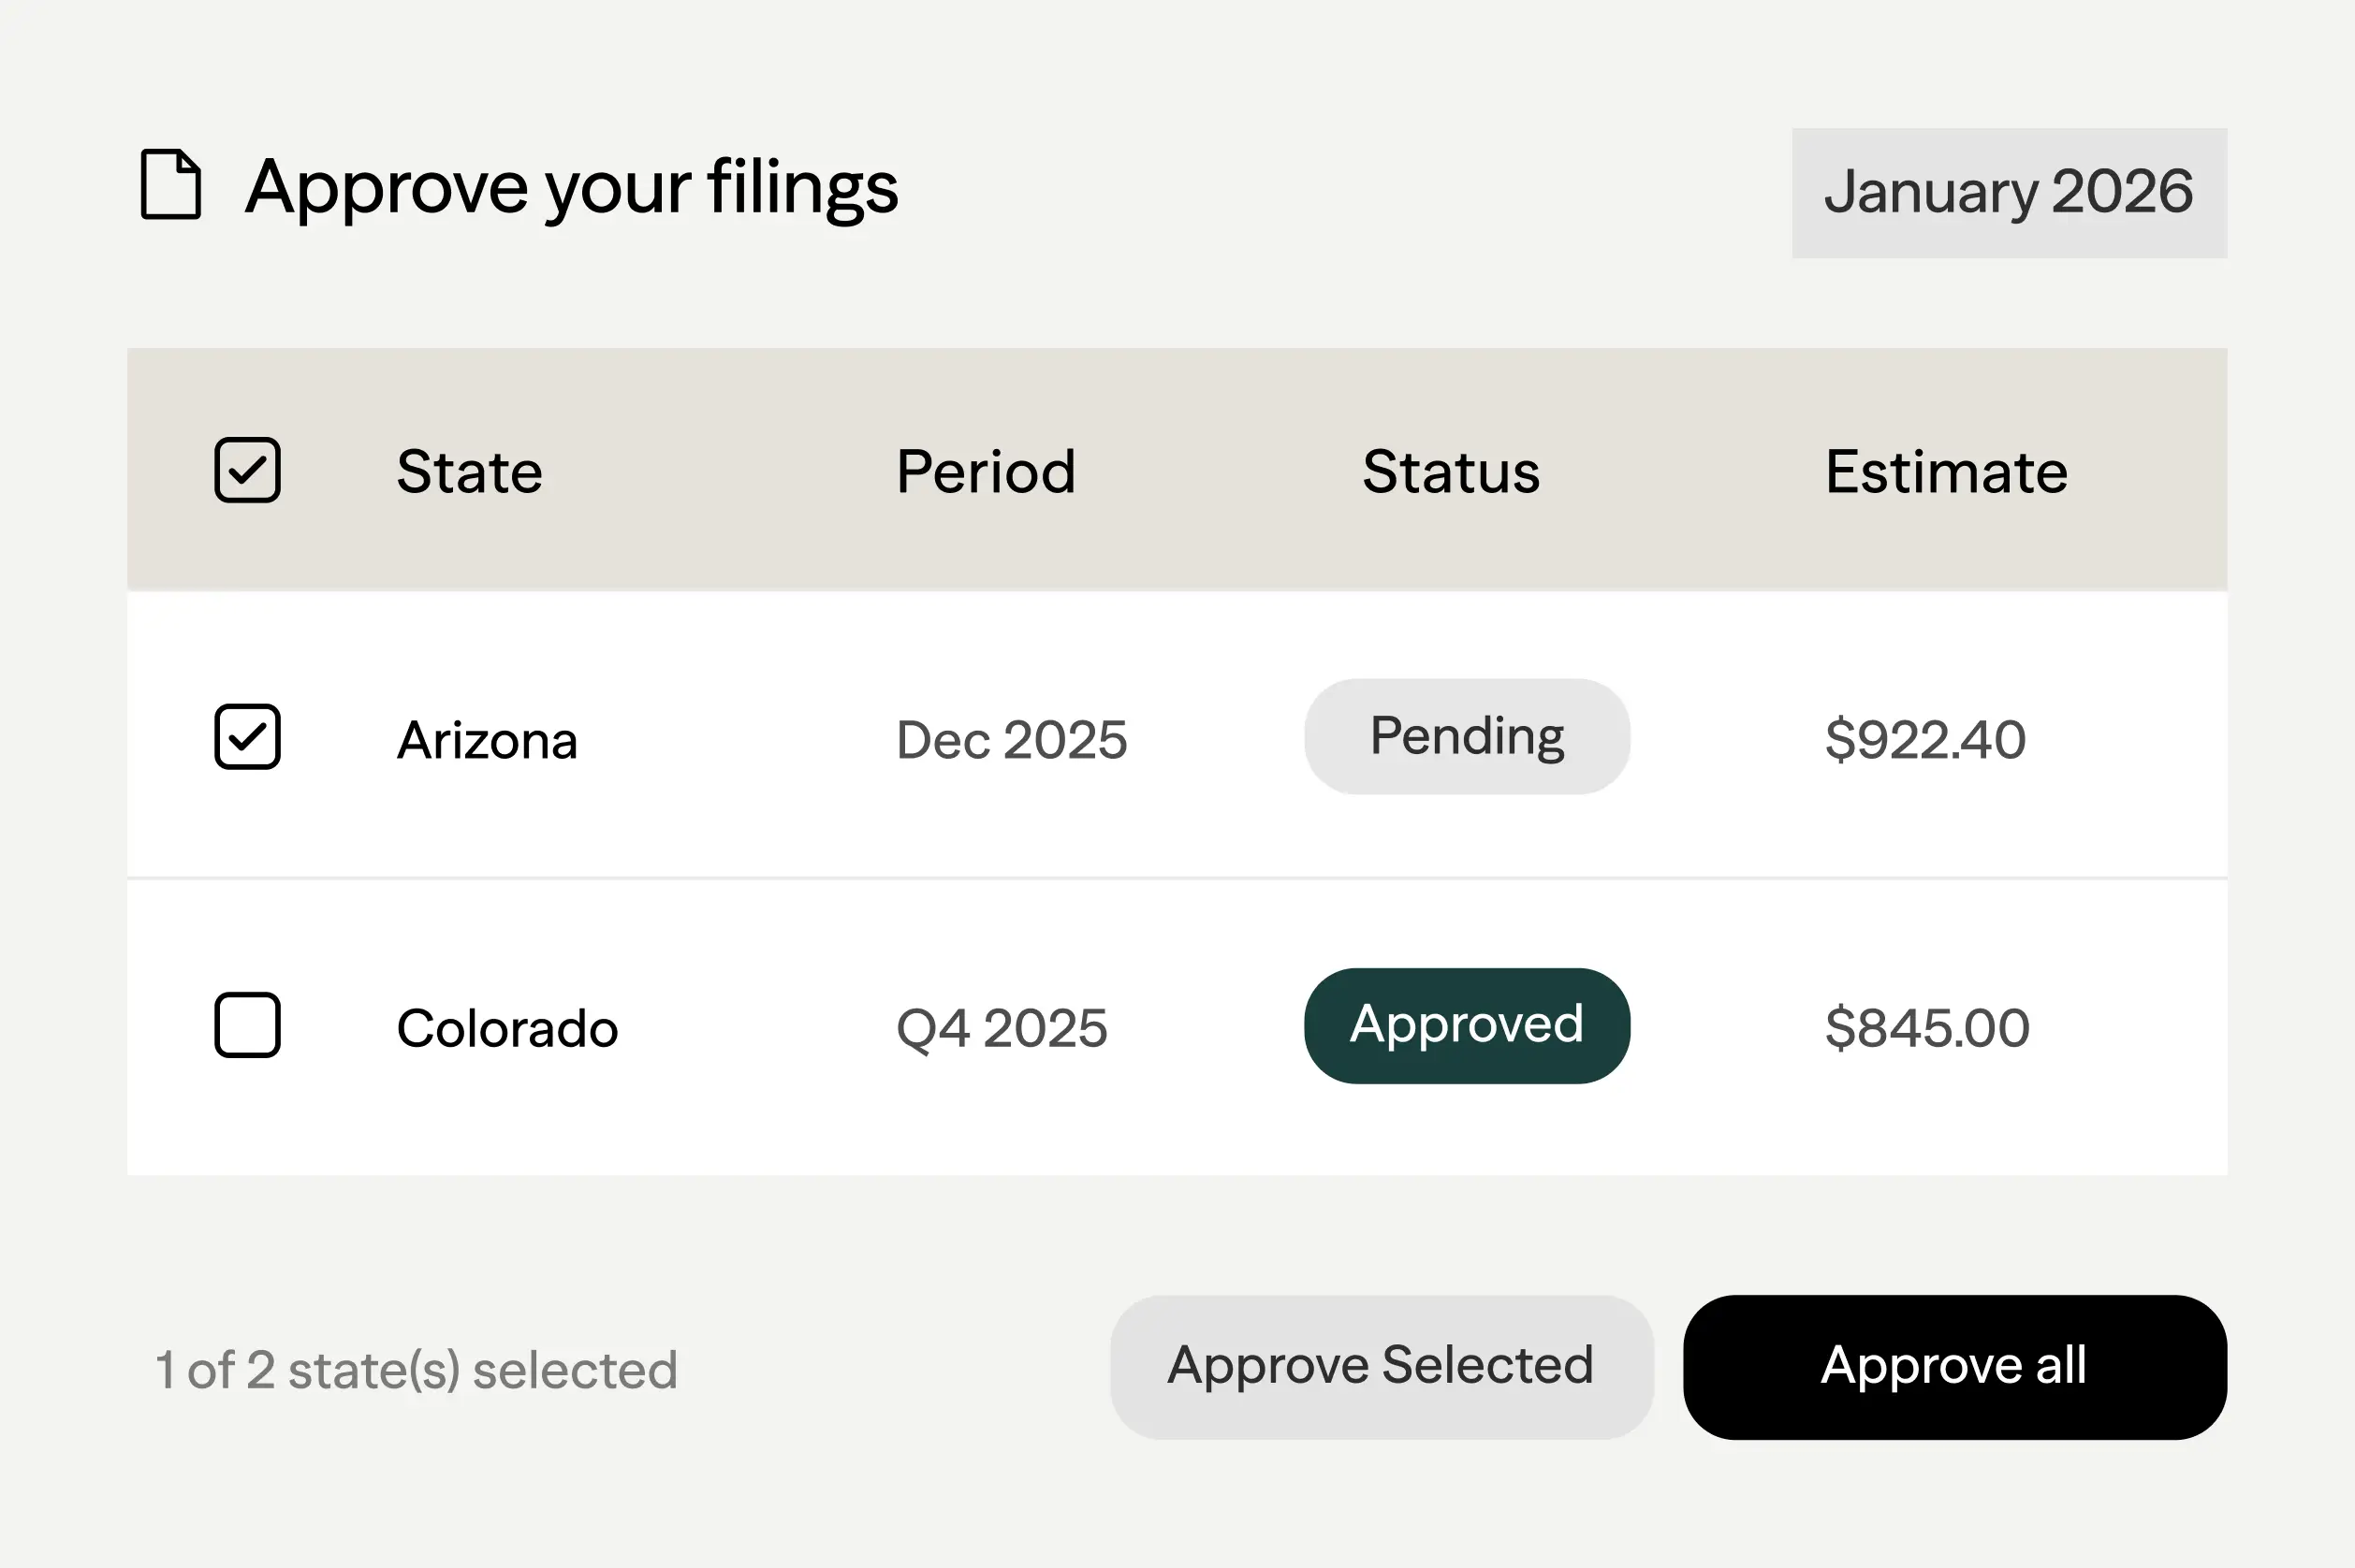Open the January 2026 period selector
Image resolution: width=2355 pixels, height=1568 pixels.
(2008, 192)
